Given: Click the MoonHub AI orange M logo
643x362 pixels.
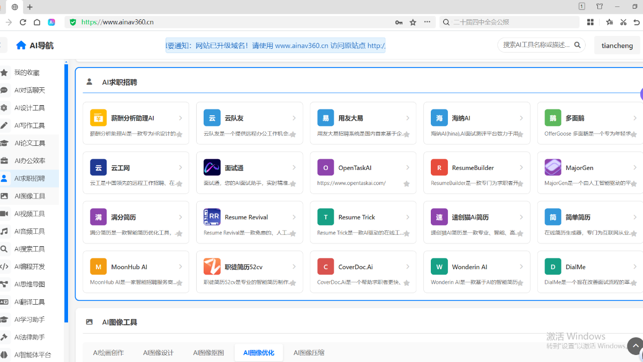Looking at the screenshot, I should 99,267.
